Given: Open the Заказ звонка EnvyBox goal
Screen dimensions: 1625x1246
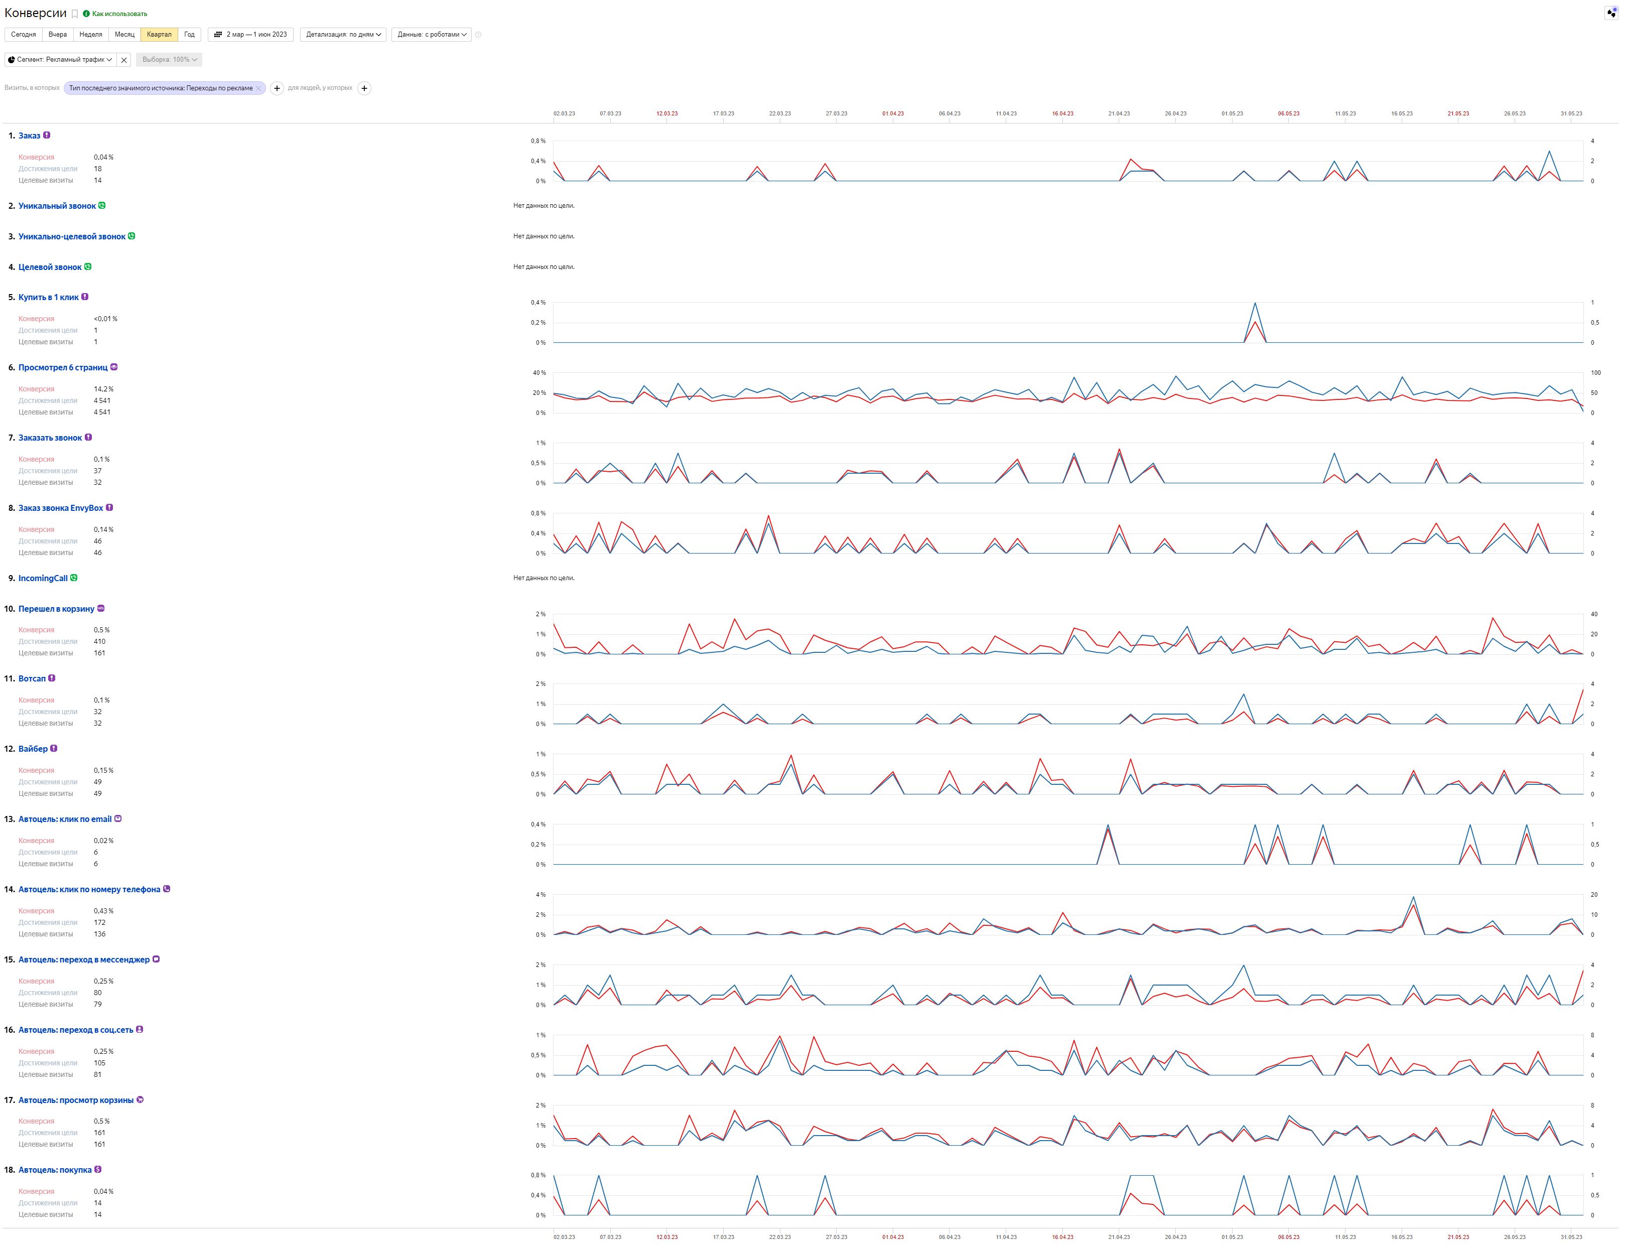Looking at the screenshot, I should (61, 508).
